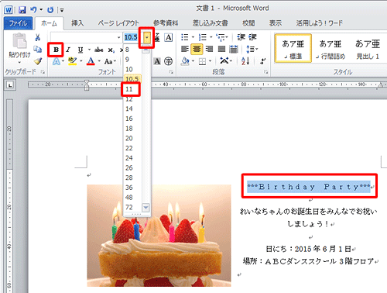Redo action with the blue circular arrow

(50, 10)
